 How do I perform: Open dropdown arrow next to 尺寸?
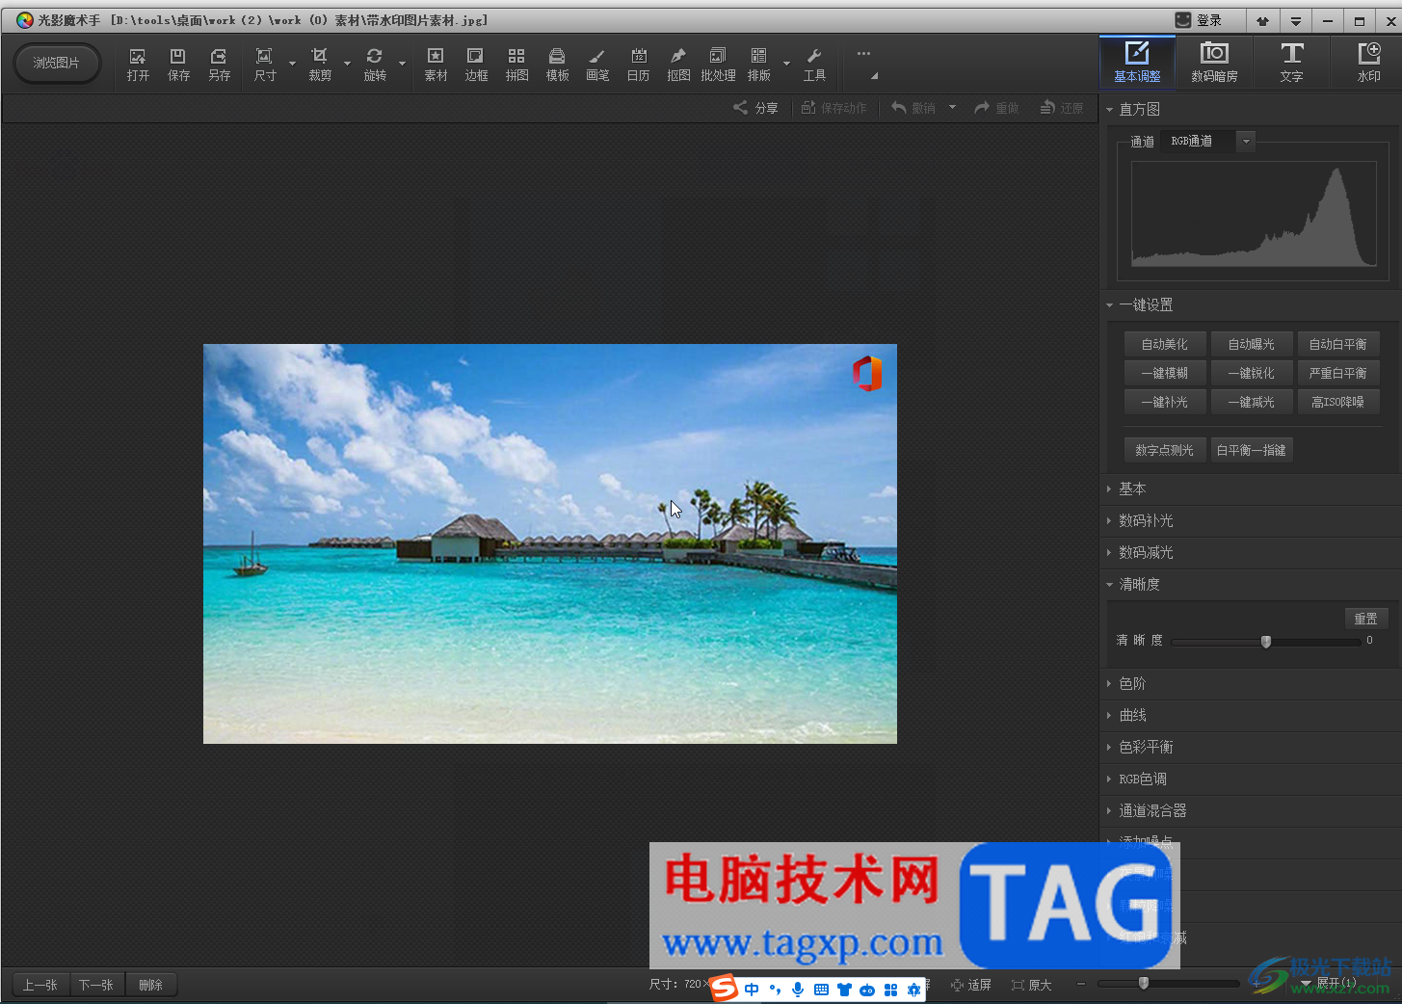coord(292,65)
